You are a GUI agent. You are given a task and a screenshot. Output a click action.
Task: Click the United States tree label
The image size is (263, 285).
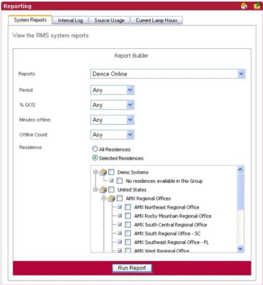pyautogui.click(x=132, y=190)
